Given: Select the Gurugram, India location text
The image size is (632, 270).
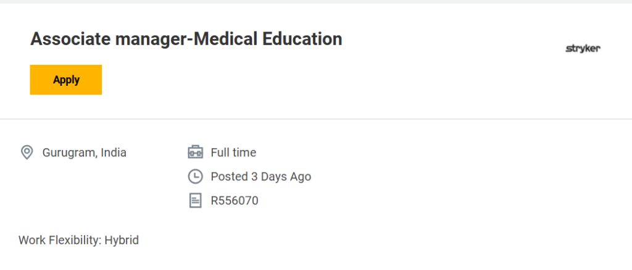Looking at the screenshot, I should pos(84,152).
